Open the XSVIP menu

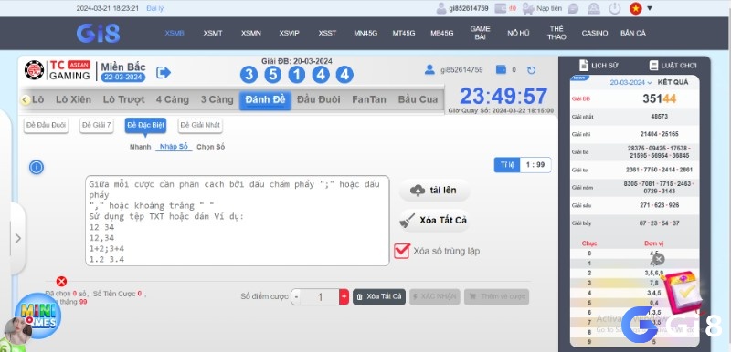click(x=289, y=33)
